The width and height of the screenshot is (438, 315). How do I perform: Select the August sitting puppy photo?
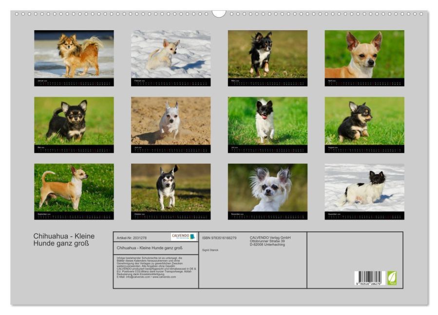tap(364, 121)
